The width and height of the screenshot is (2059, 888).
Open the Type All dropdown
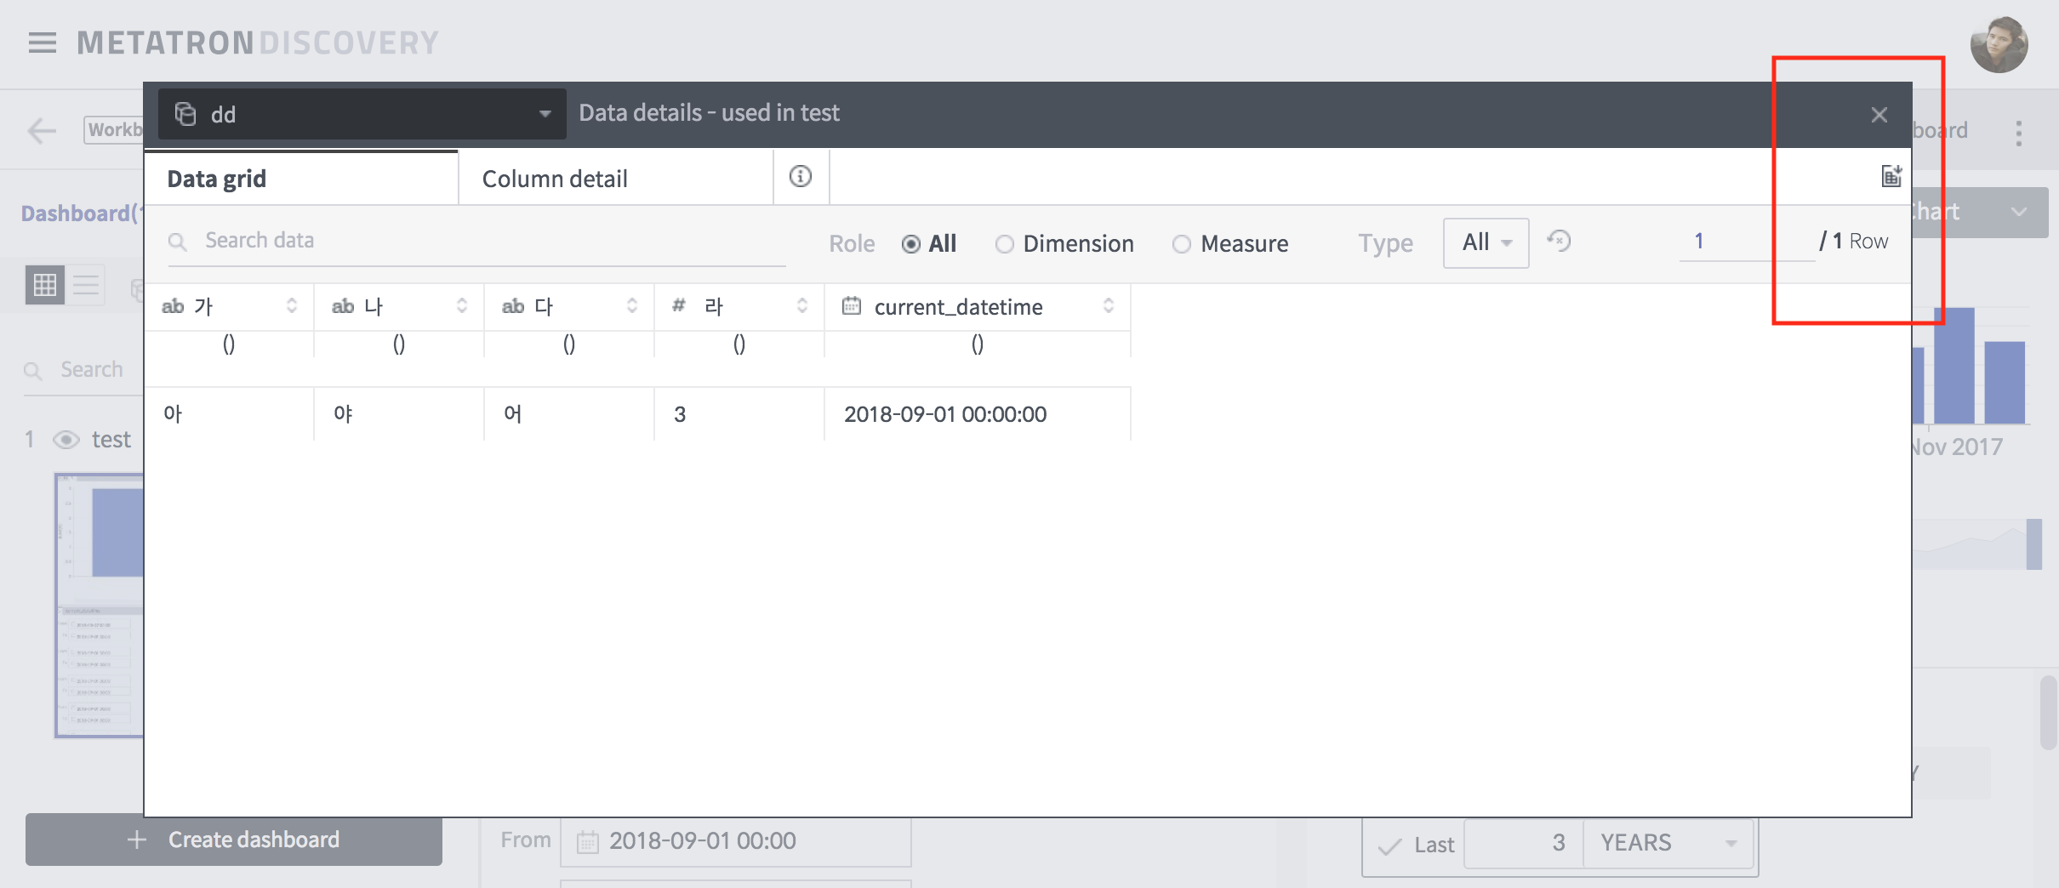tap(1484, 242)
